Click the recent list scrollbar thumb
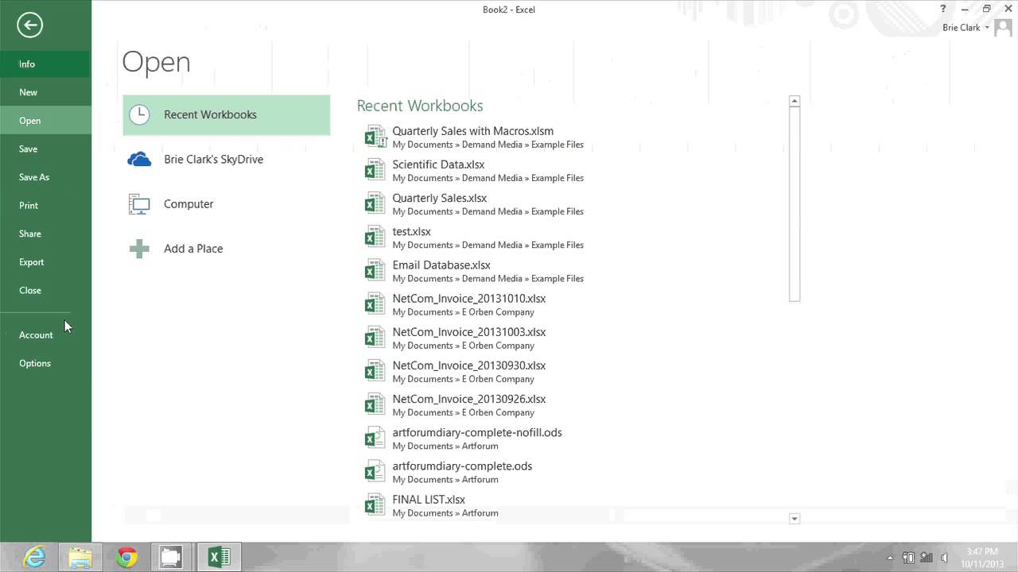Screen dimensions: 1018x572 coord(794,204)
